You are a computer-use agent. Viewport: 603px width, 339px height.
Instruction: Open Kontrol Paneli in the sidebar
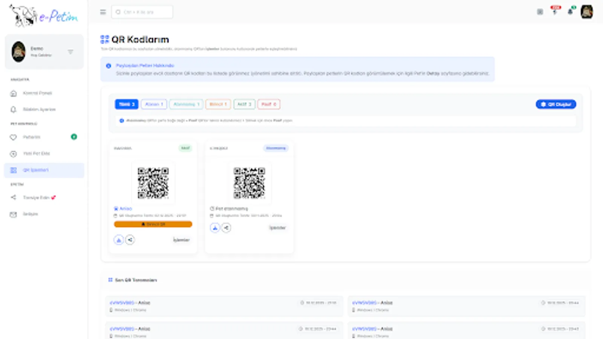click(x=44, y=93)
